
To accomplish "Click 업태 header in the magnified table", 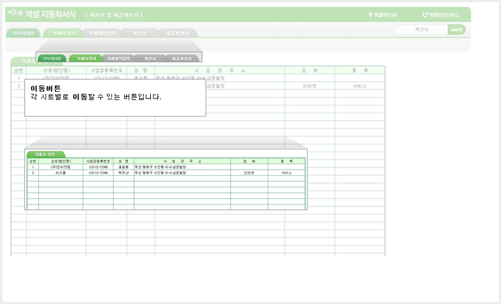I will (249, 162).
